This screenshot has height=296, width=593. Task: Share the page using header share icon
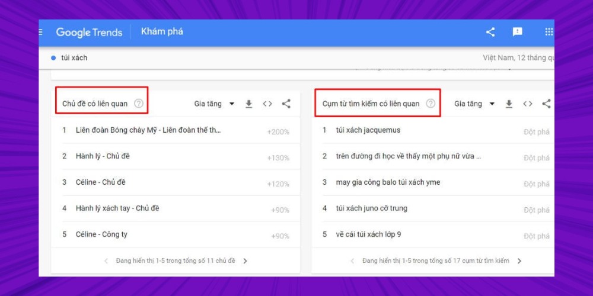point(490,32)
